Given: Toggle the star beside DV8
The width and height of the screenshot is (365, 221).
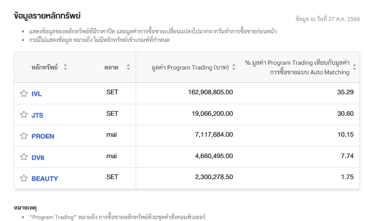Looking at the screenshot, I should (24, 157).
